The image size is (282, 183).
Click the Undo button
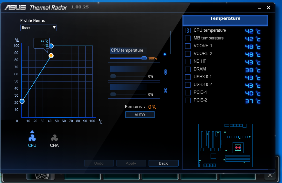point(99,163)
